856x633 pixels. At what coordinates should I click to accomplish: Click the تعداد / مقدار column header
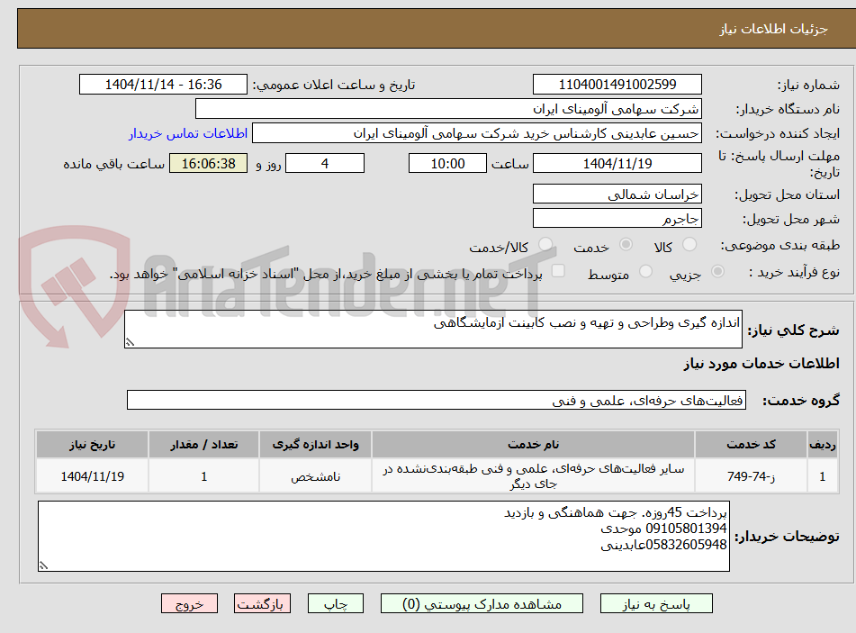(x=203, y=445)
